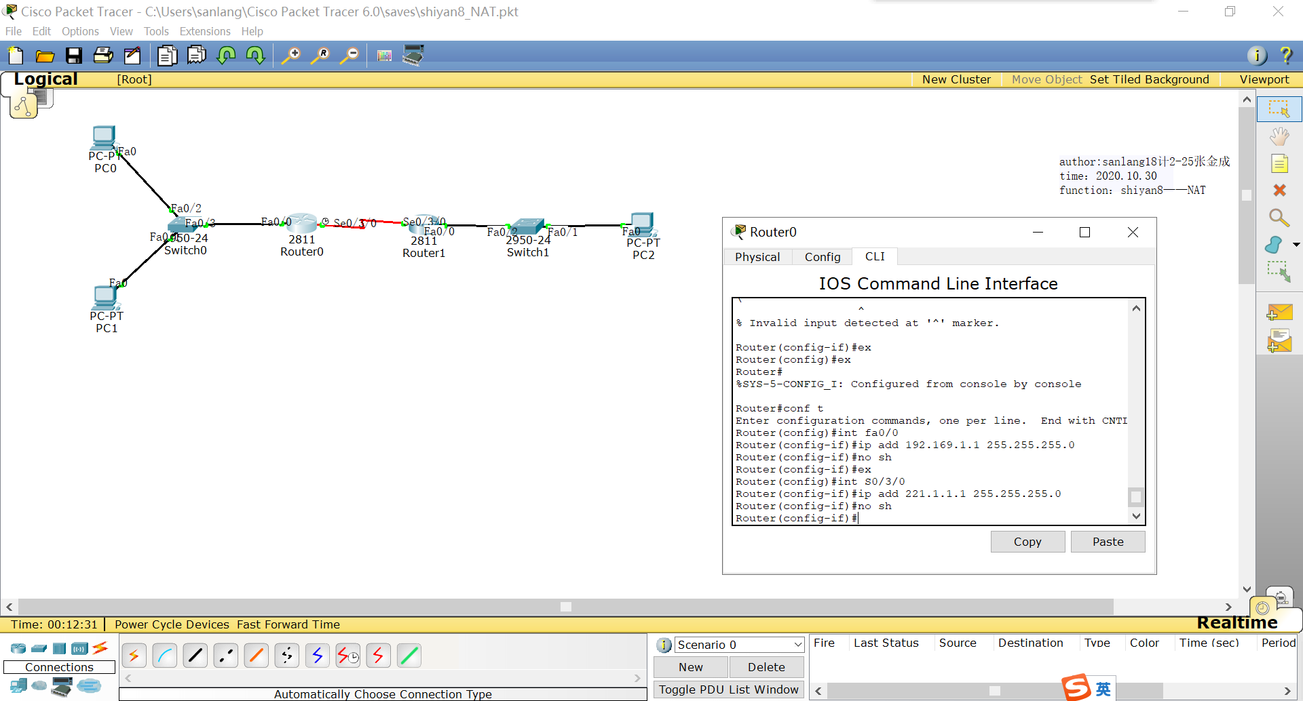1303x701 pixels.
Task: Open the File menu
Action: [13, 31]
